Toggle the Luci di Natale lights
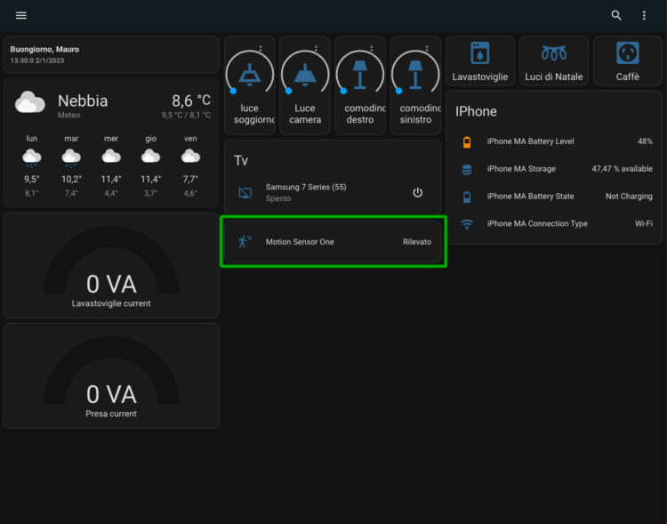The width and height of the screenshot is (667, 524). point(553,53)
